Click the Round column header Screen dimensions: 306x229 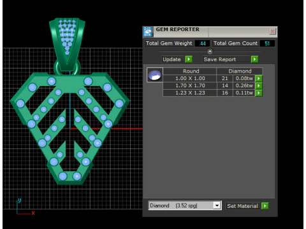point(191,71)
